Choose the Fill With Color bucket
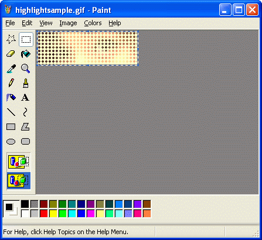Viewport: 262px width, 240px height. coord(26,54)
